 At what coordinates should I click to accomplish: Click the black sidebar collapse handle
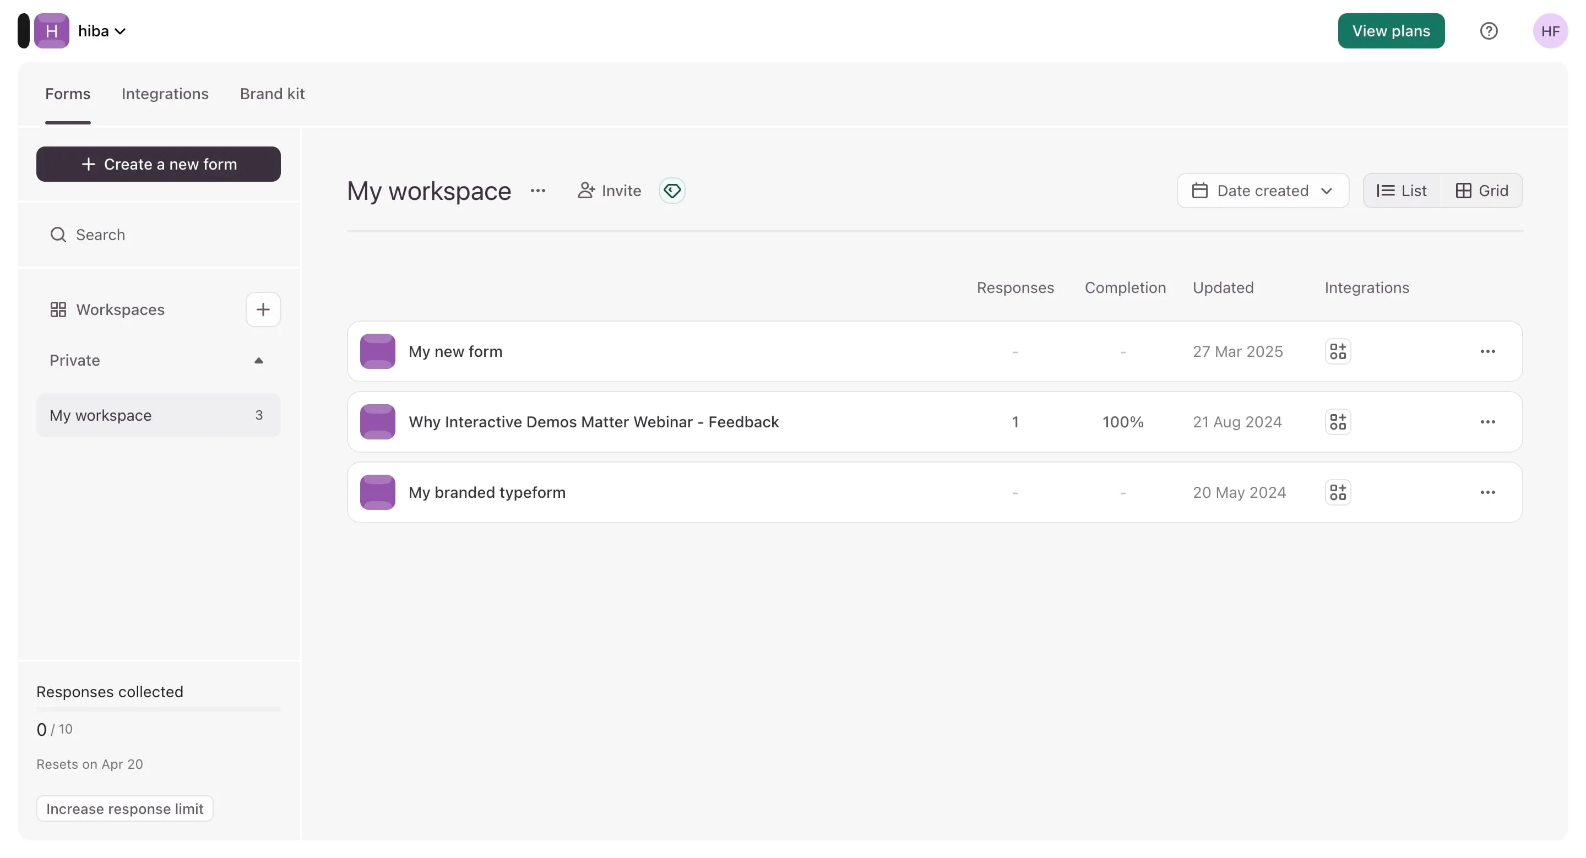coord(23,31)
